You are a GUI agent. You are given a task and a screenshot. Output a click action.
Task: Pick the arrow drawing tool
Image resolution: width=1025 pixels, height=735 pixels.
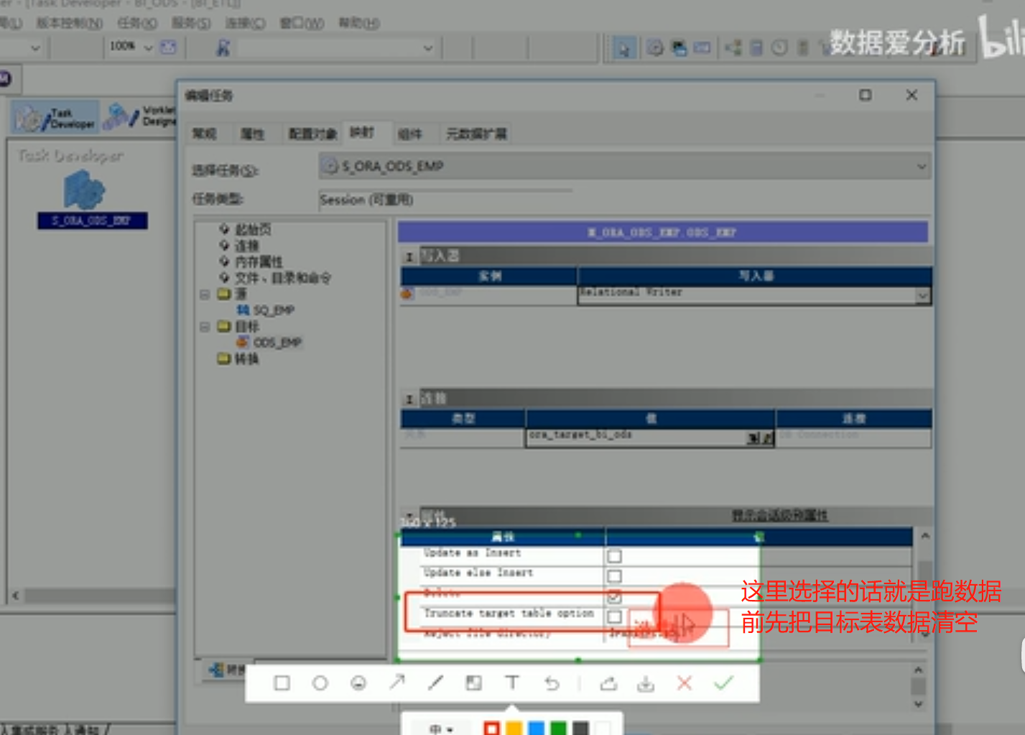tap(397, 683)
